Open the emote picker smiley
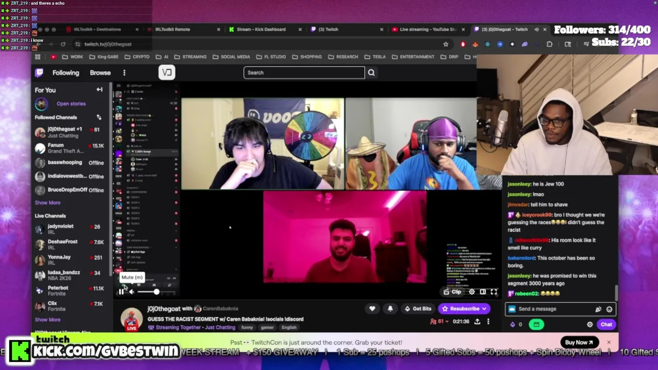Screen dimensions: 658x370 pyautogui.click(x=609, y=309)
